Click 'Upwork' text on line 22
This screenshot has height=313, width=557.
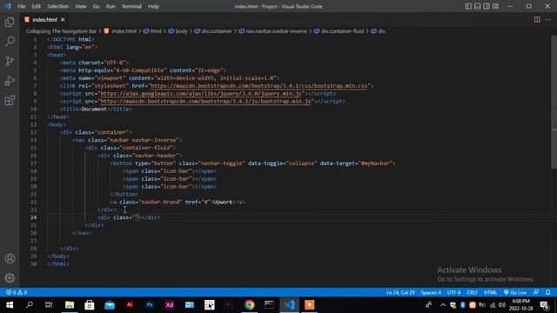click(x=223, y=203)
